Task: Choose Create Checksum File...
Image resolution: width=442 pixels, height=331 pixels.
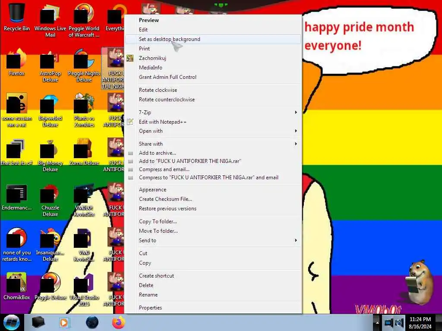Action: tap(213, 199)
